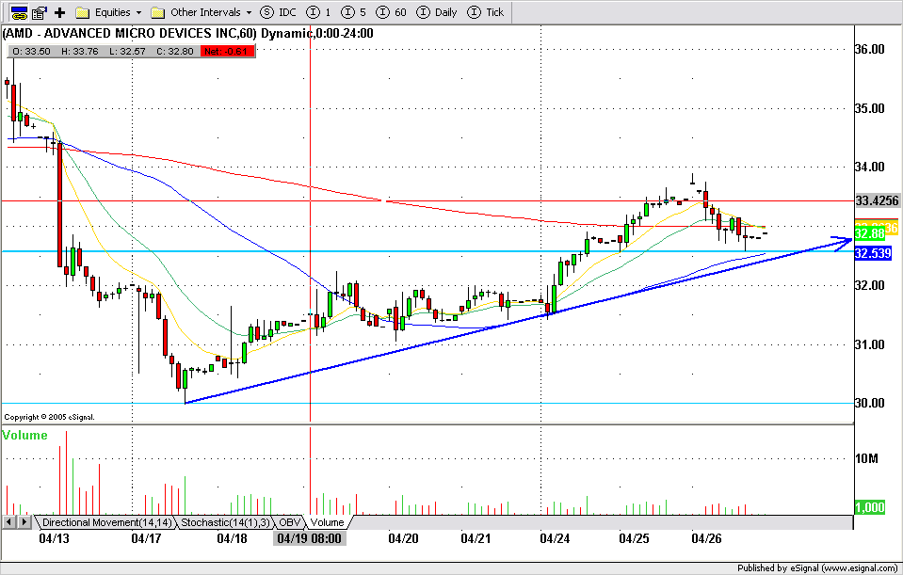Click the 35.00 price axis label
This screenshot has width=903, height=575.
pyautogui.click(x=870, y=108)
